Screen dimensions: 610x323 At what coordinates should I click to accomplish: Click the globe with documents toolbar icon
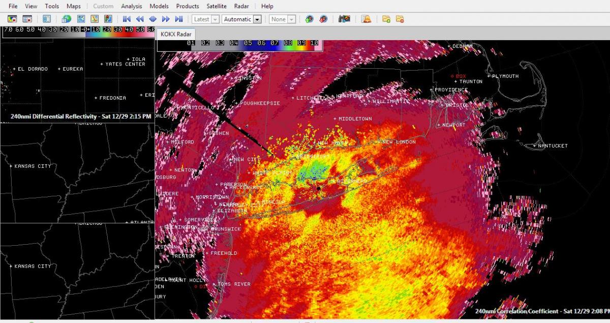(67, 19)
